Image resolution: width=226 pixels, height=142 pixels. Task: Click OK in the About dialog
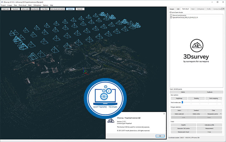tap(160, 136)
